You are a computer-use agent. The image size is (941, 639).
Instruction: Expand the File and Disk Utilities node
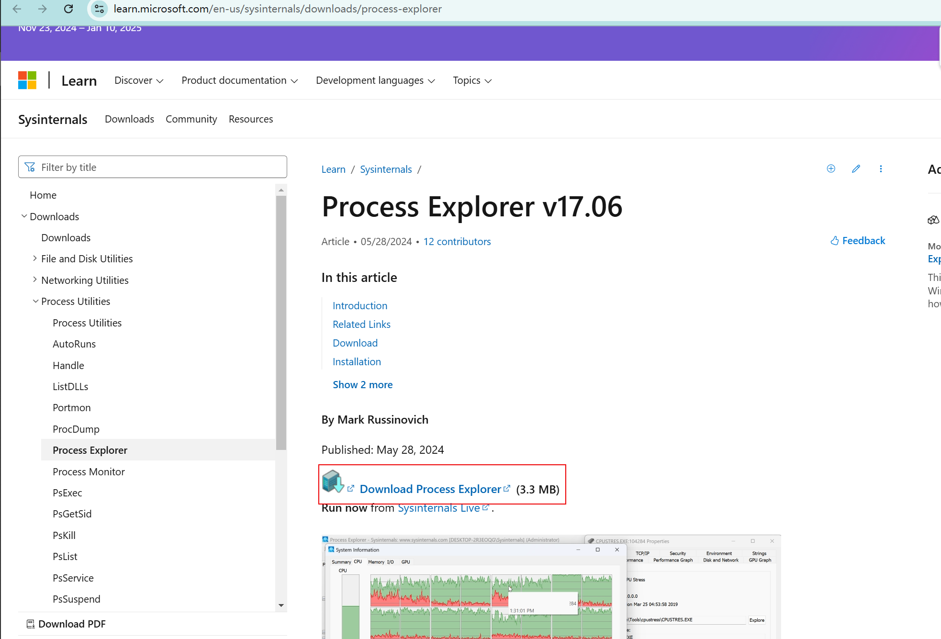(x=35, y=258)
